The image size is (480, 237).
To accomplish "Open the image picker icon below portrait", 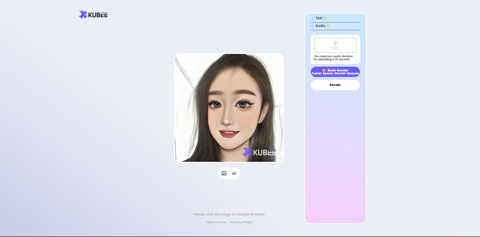I will click(224, 173).
